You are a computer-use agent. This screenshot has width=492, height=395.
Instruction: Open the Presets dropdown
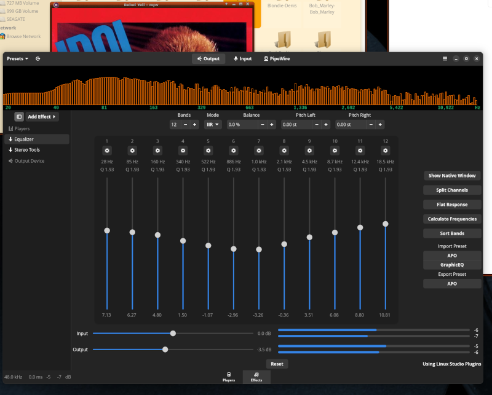click(18, 59)
